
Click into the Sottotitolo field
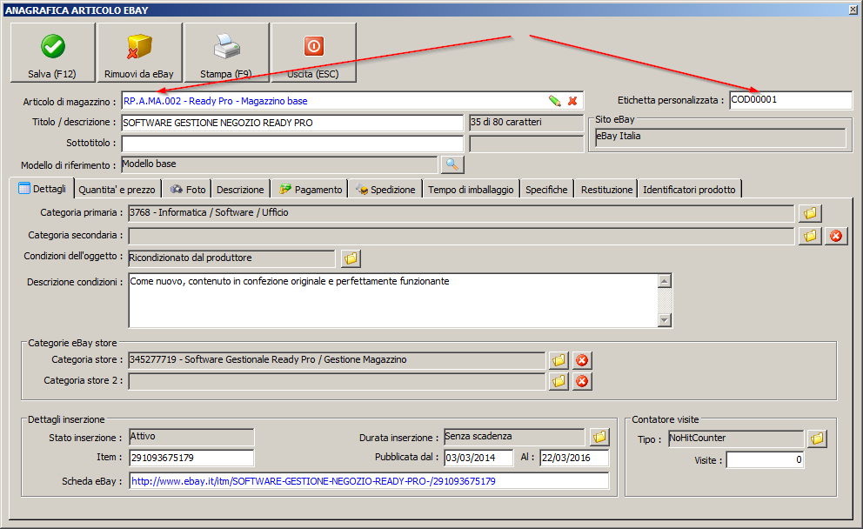pyautogui.click(x=292, y=144)
